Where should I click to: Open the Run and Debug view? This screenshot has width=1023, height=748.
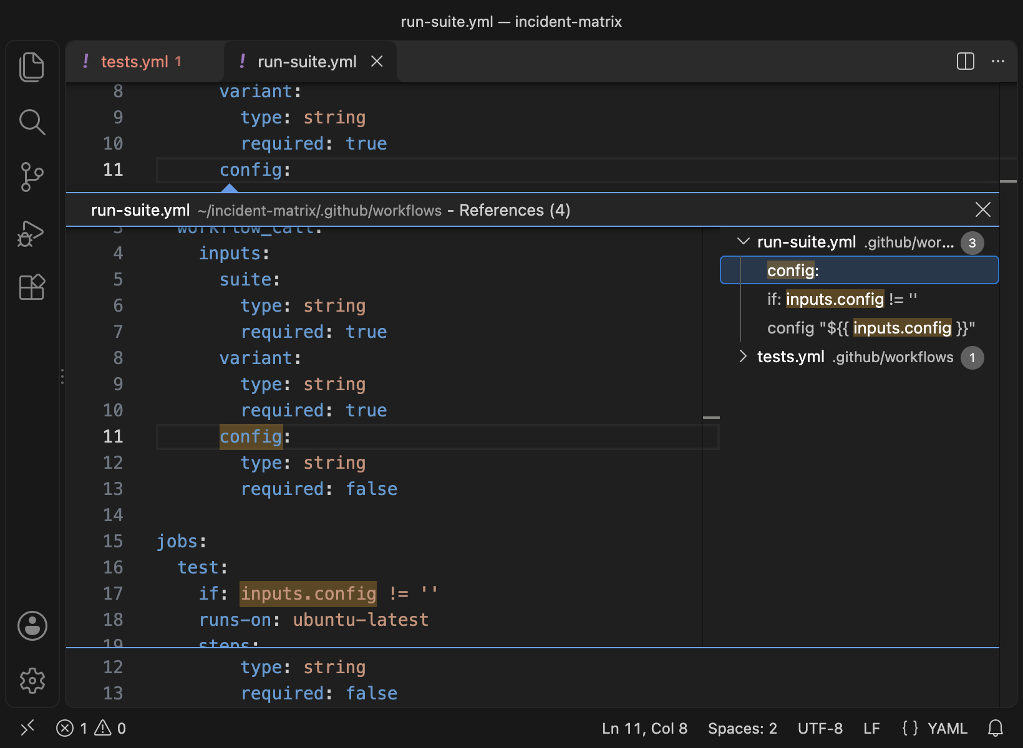[x=32, y=233]
